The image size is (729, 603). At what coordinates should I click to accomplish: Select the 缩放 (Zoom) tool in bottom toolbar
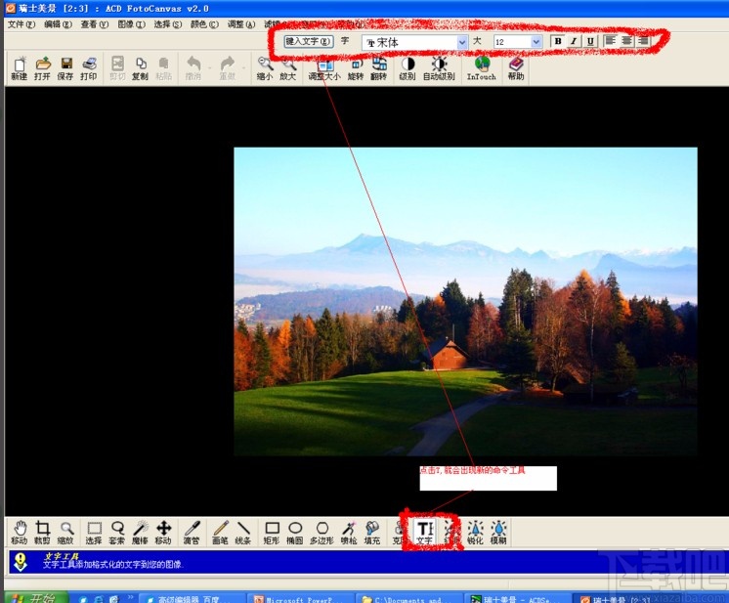pos(65,533)
